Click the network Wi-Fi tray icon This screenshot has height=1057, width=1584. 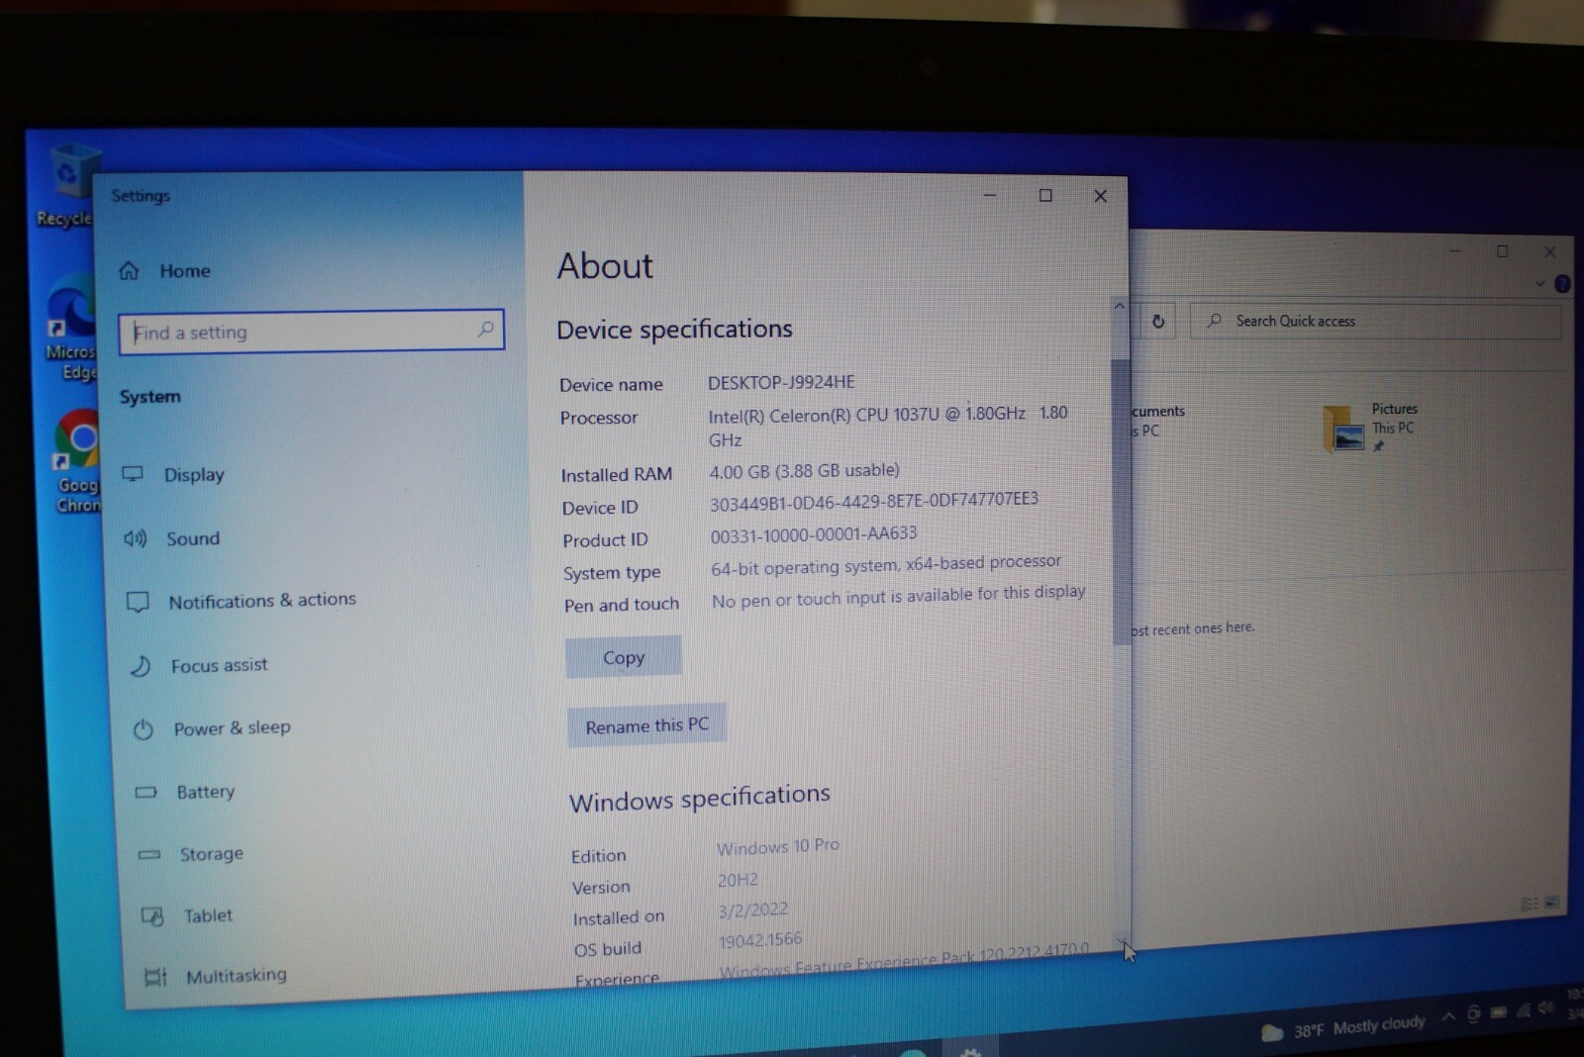pyautogui.click(x=1523, y=1009)
